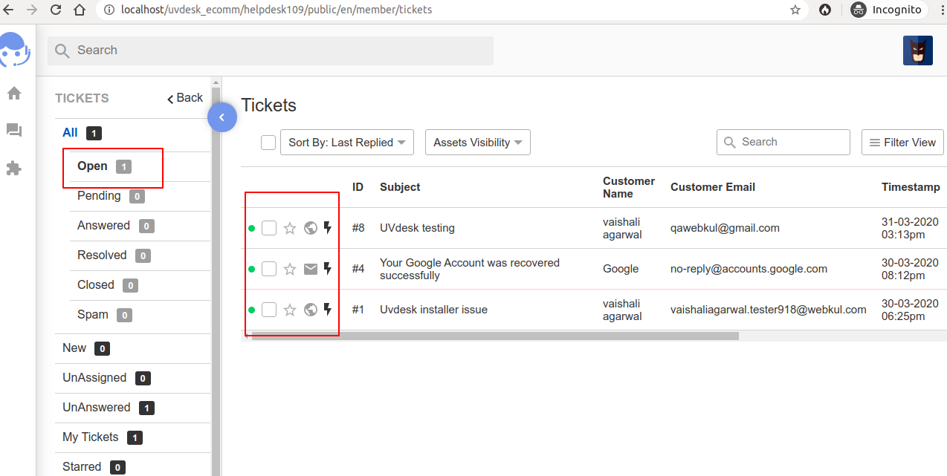The width and height of the screenshot is (947, 476).
Task: Click green status dot of ticket #4
Action: (x=251, y=269)
